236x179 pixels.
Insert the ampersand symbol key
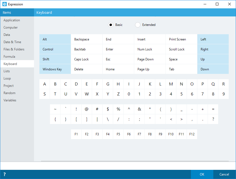139,109
